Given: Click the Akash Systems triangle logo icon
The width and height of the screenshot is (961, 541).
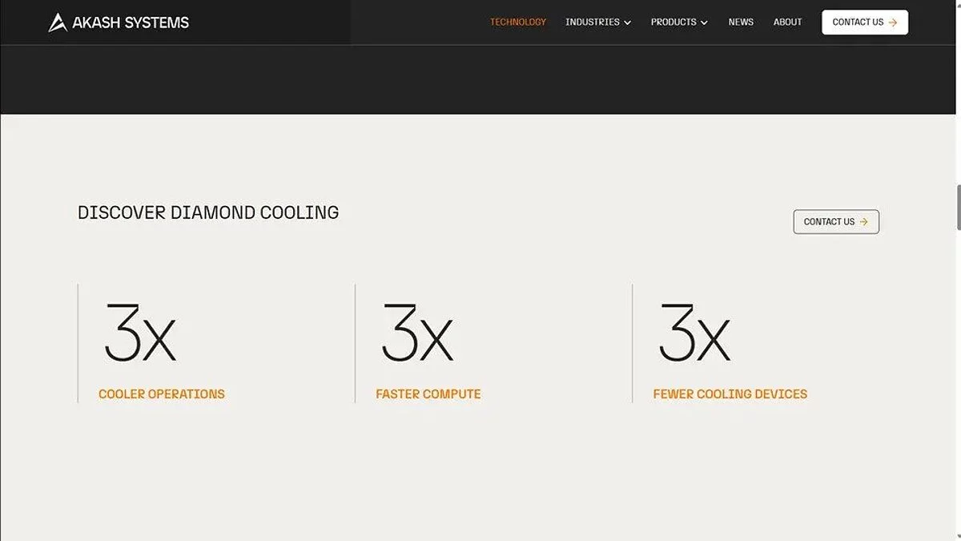Looking at the screenshot, I should point(58,22).
